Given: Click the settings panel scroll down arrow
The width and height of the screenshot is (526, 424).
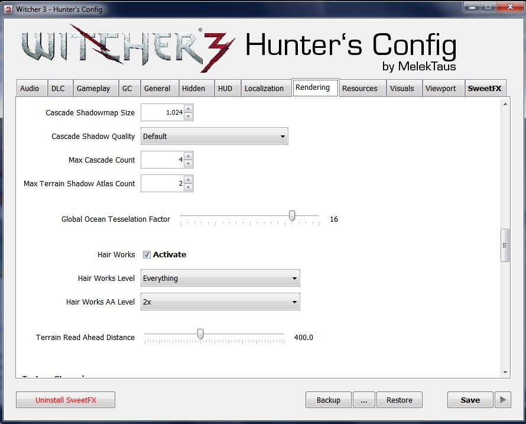Looking at the screenshot, I should [505, 373].
